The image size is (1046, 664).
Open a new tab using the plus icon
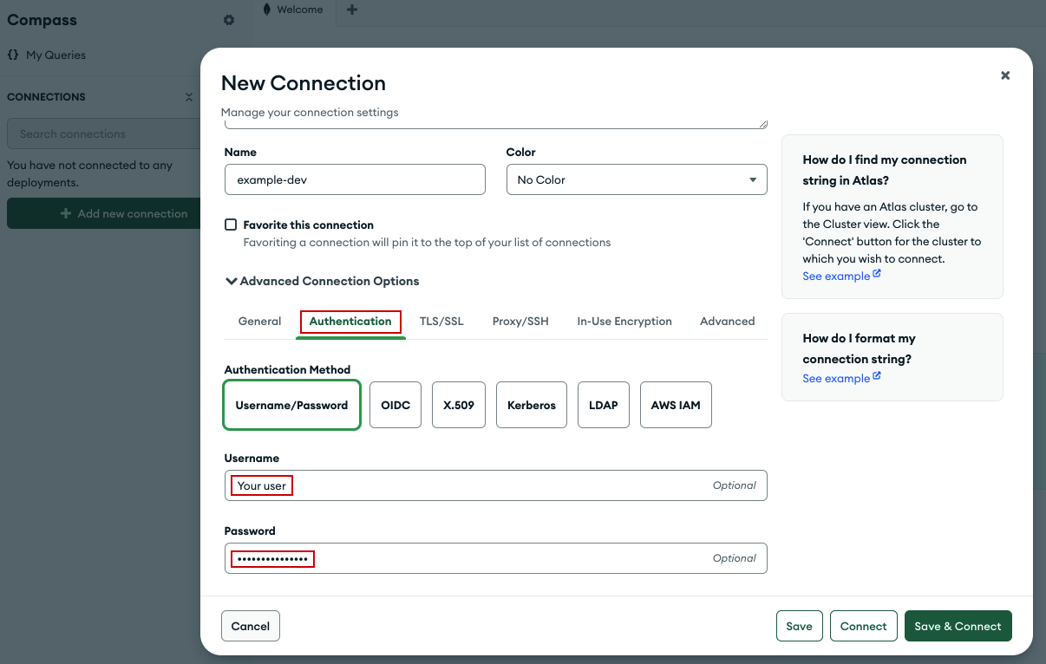[351, 10]
